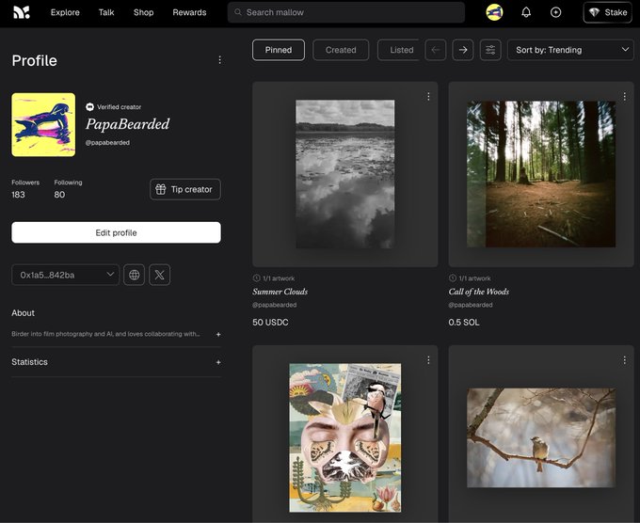Select the Pinned tab
The width and height of the screenshot is (640, 523).
(279, 50)
